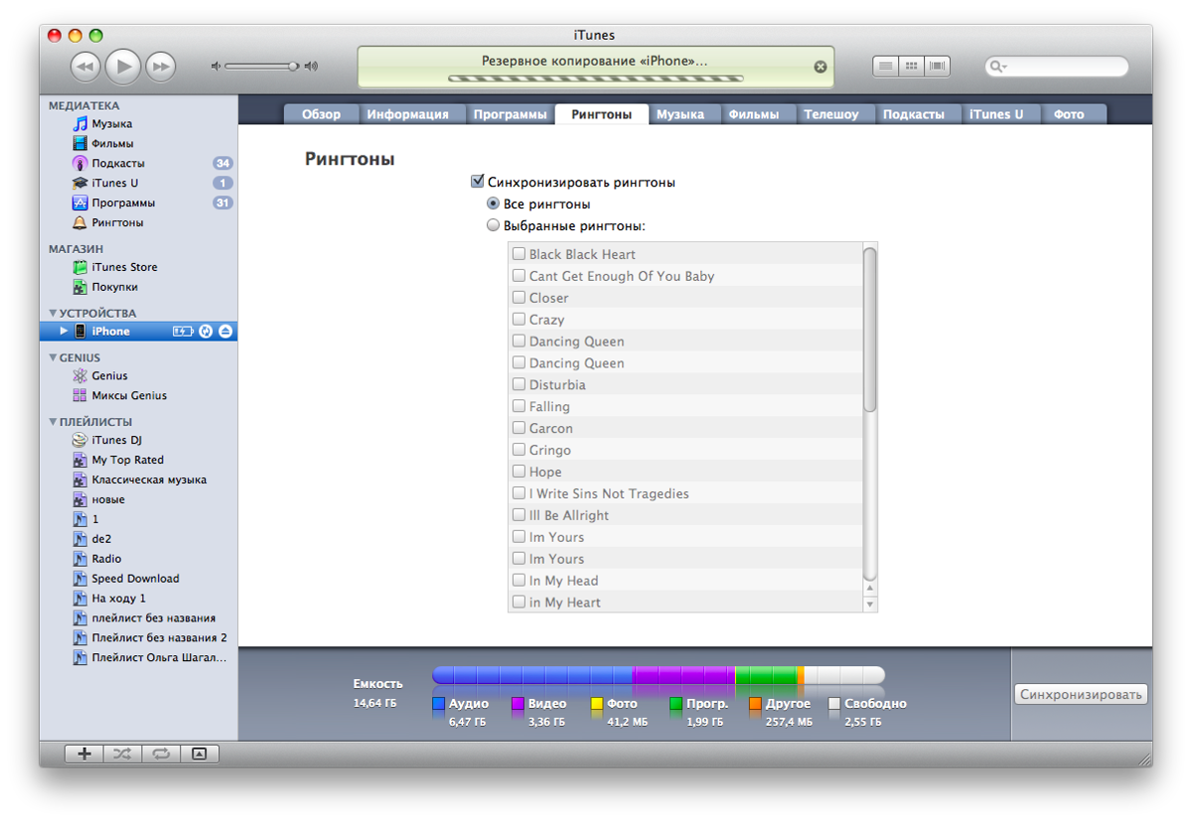Check the Hope ringtone
The width and height of the screenshot is (1192, 822).
point(519,472)
